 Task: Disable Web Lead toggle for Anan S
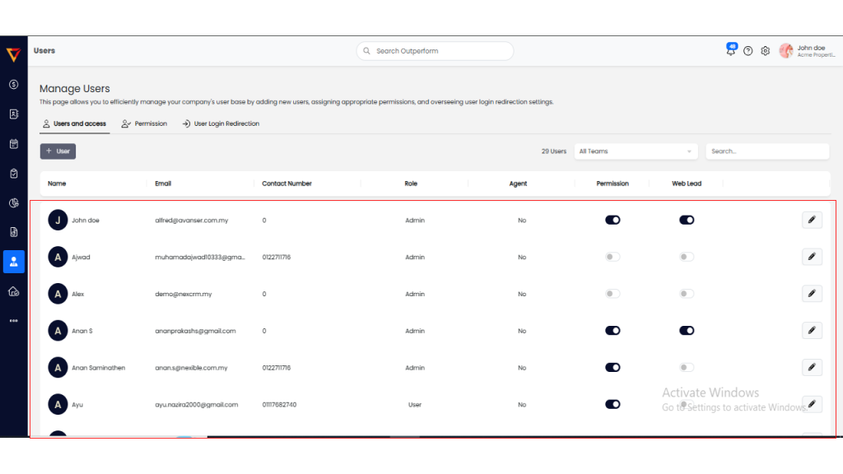click(x=686, y=331)
